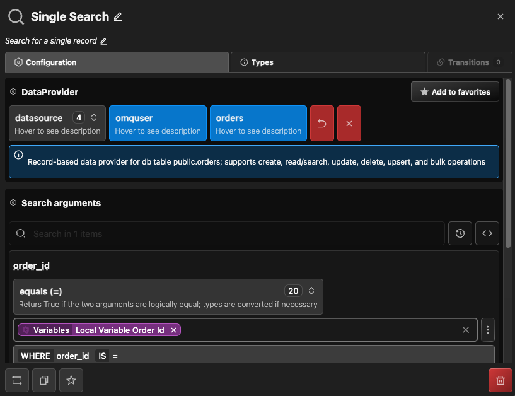Image resolution: width=515 pixels, height=396 pixels.
Task: Open the datasource dropdown selector
Action: (x=57, y=123)
